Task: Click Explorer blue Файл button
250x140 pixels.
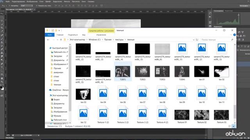Action: pos(50,35)
